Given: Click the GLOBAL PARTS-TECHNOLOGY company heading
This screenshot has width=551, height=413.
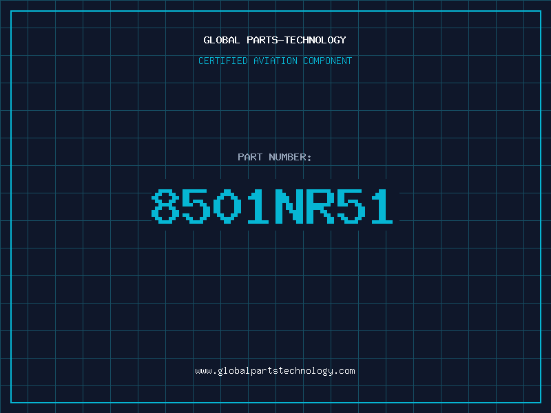Looking at the screenshot, I should point(275,40).
